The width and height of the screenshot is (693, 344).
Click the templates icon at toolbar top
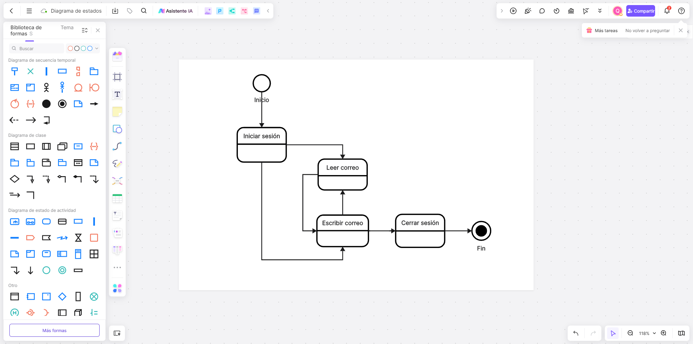click(117, 56)
